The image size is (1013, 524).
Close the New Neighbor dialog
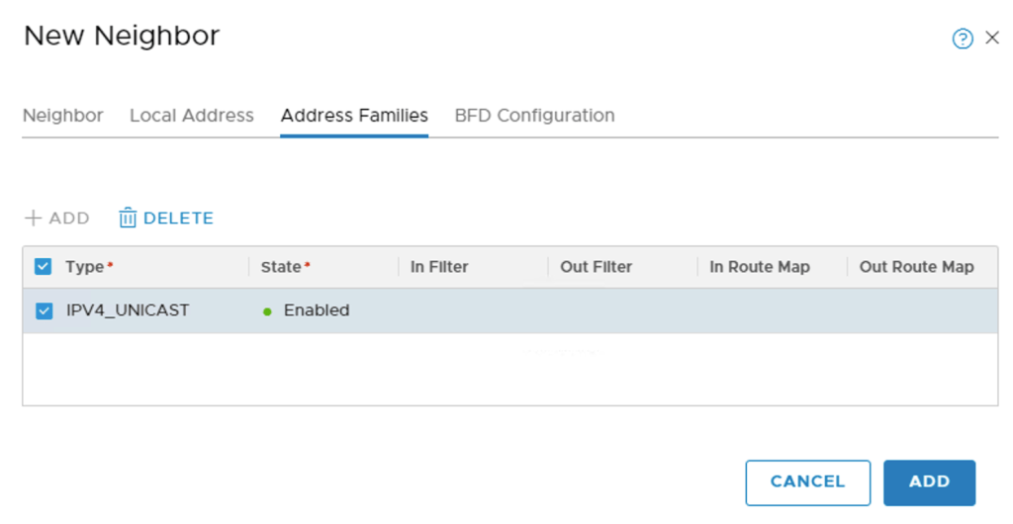(992, 39)
